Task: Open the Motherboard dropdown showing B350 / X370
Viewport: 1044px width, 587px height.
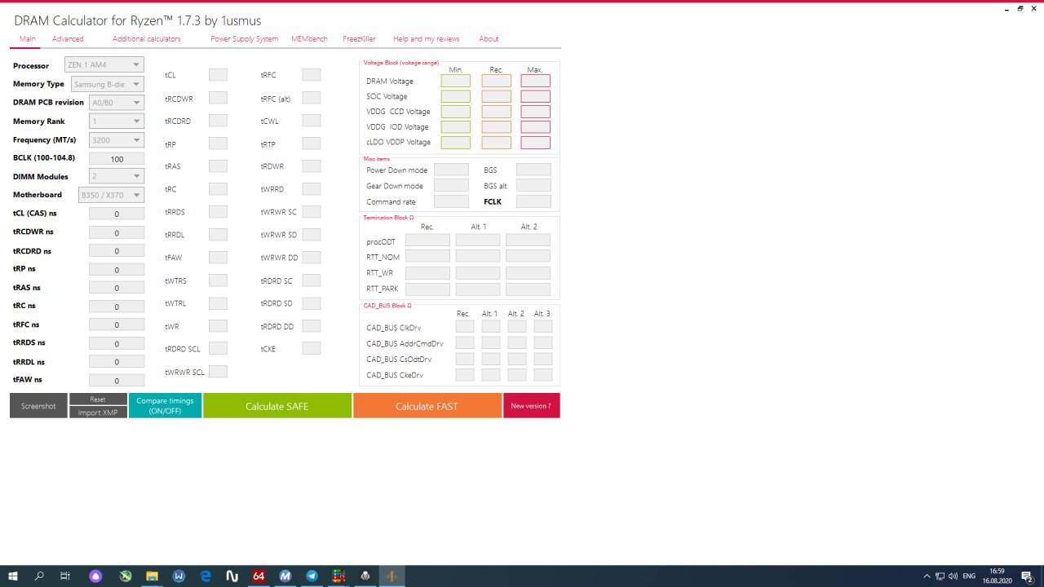Action: coord(111,195)
